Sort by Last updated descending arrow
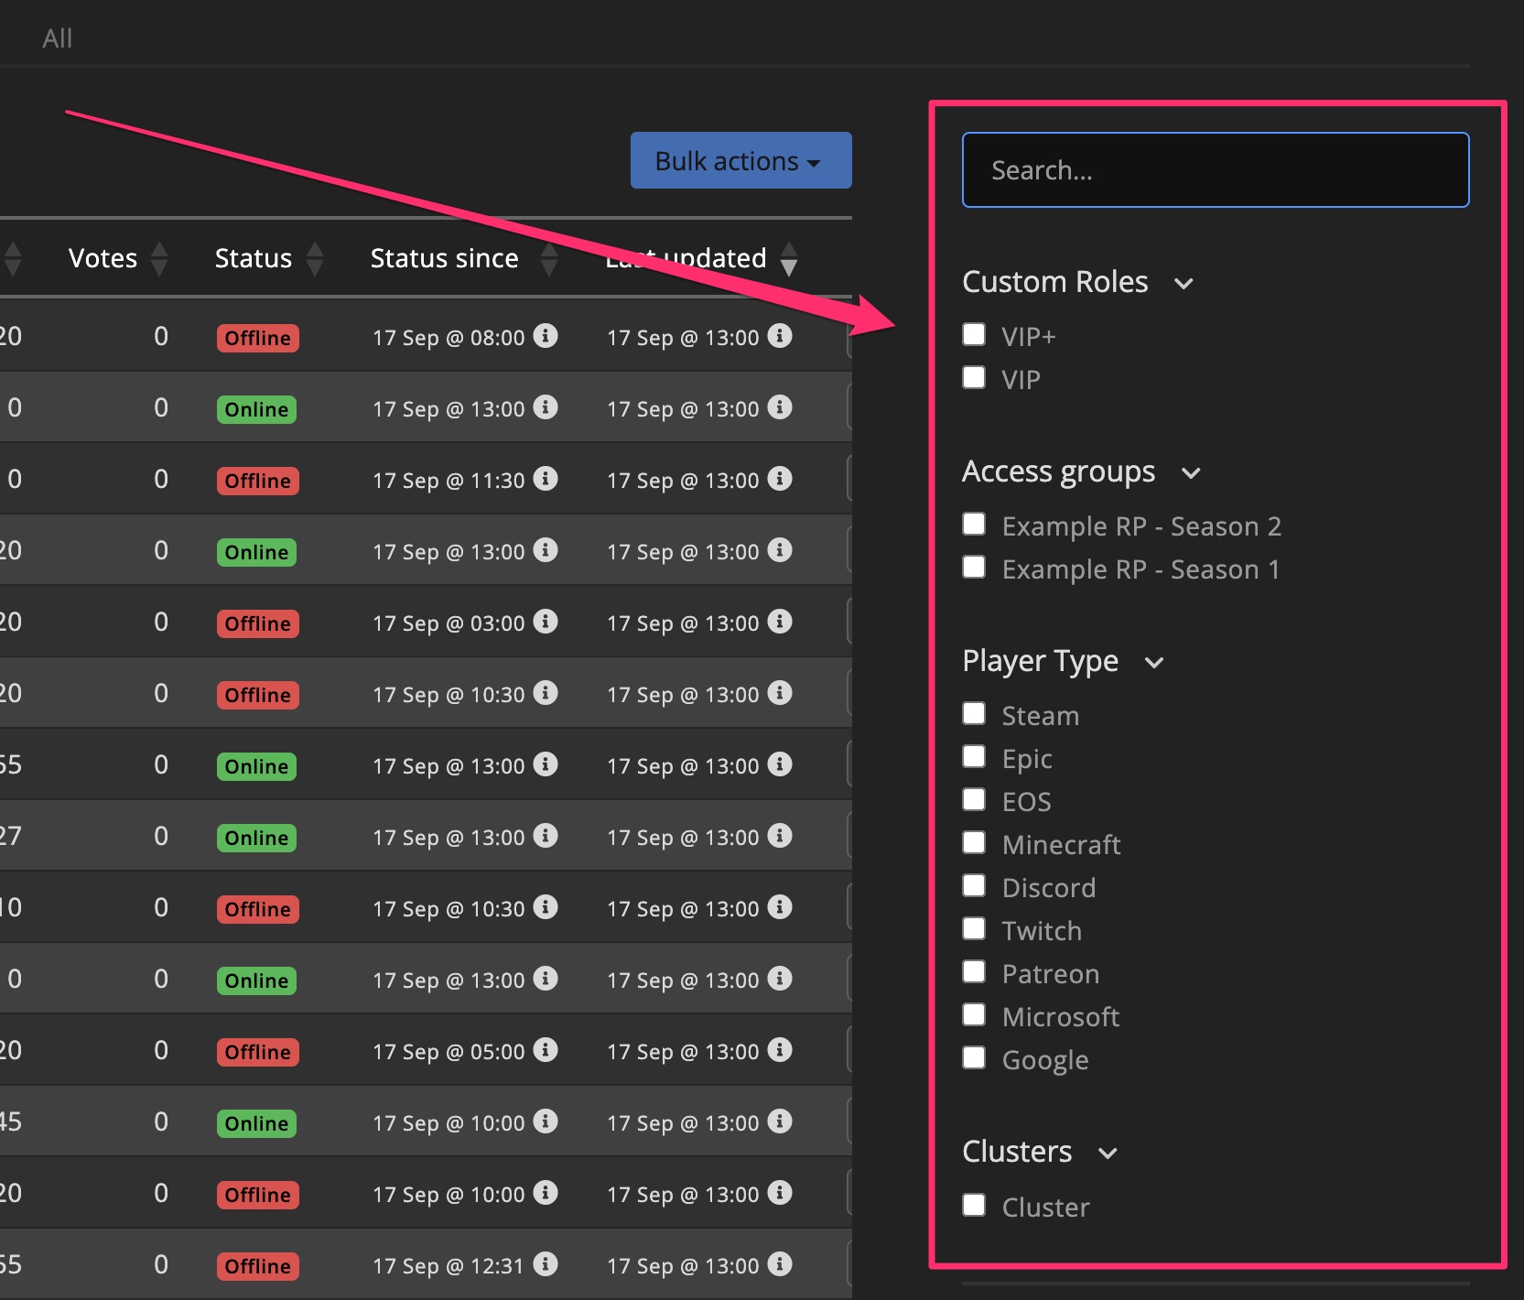This screenshot has height=1300, width=1524. pos(789,266)
